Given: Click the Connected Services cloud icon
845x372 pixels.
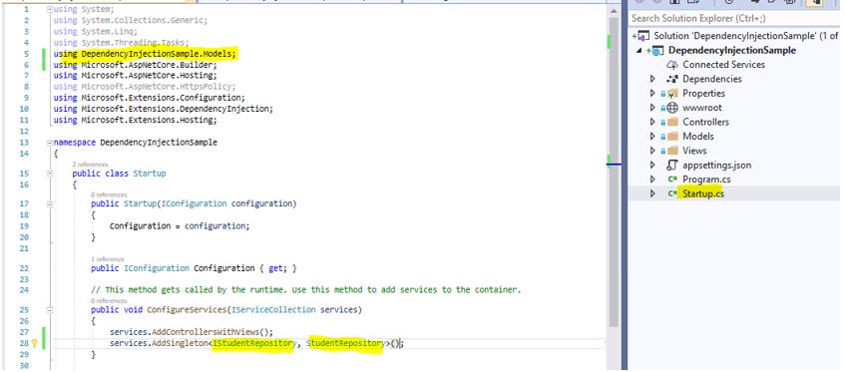Looking at the screenshot, I should click(672, 65).
